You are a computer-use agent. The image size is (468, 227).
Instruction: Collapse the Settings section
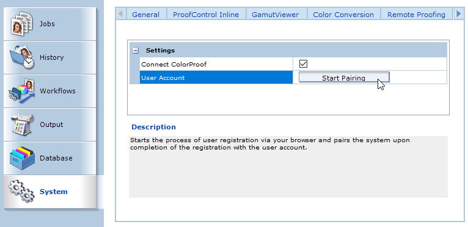(136, 51)
